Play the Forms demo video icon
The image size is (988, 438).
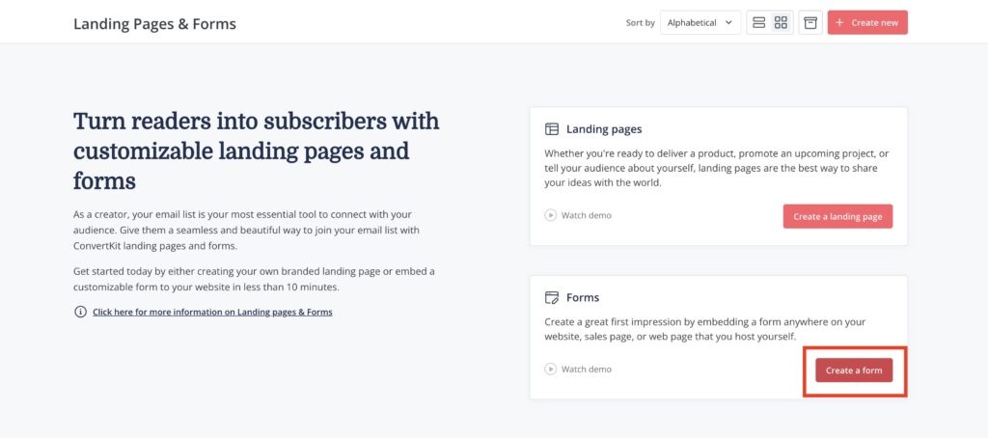(551, 370)
